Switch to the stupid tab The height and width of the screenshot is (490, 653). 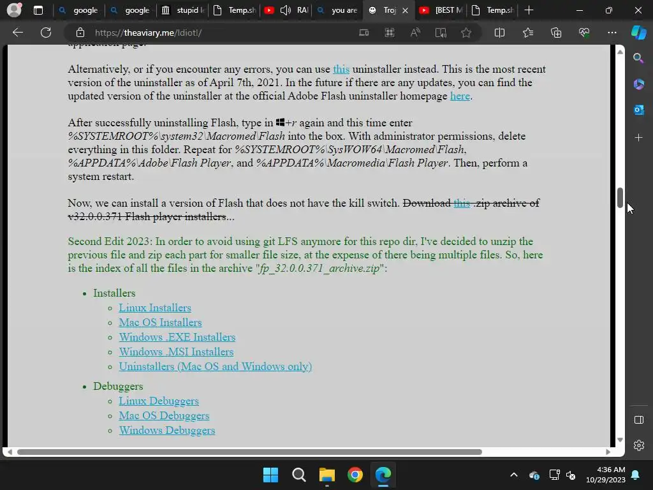tap(183, 10)
